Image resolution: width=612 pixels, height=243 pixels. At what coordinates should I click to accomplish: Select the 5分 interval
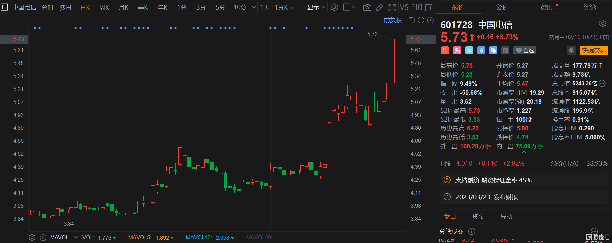click(x=220, y=7)
